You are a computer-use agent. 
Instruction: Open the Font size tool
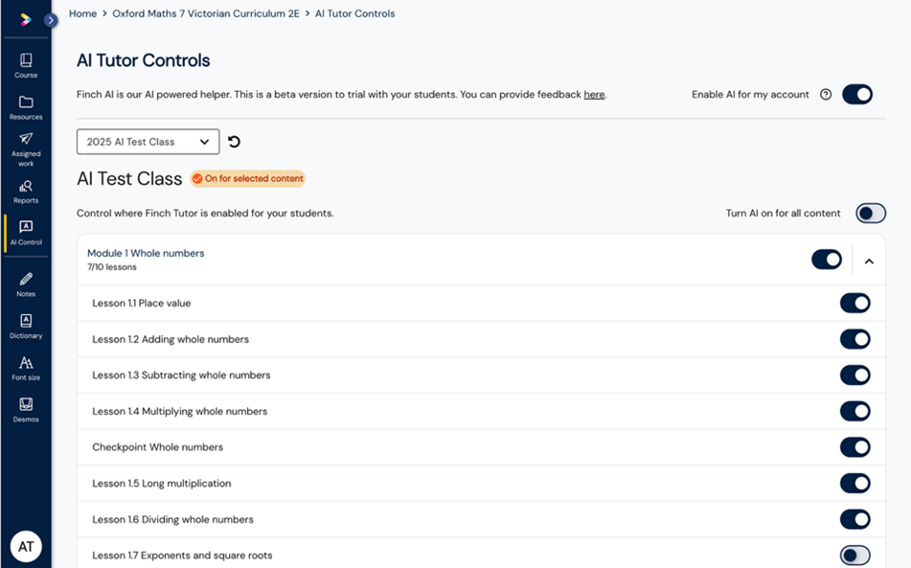point(26,368)
